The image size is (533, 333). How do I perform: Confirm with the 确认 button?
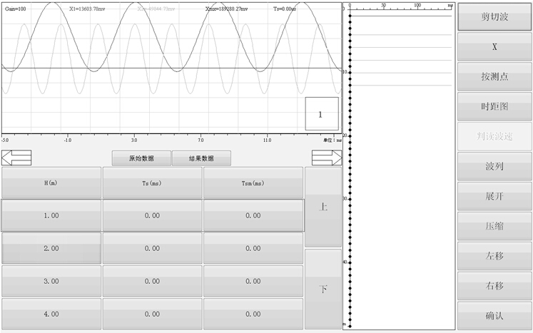494,315
